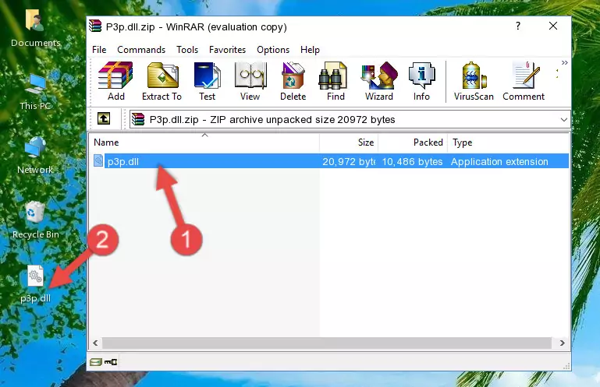Click the View file icon

(250, 81)
